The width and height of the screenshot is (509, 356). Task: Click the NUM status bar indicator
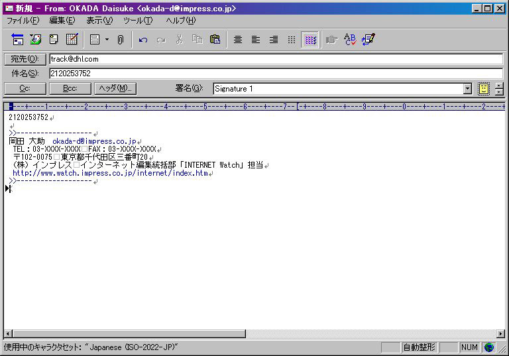pos(469,347)
